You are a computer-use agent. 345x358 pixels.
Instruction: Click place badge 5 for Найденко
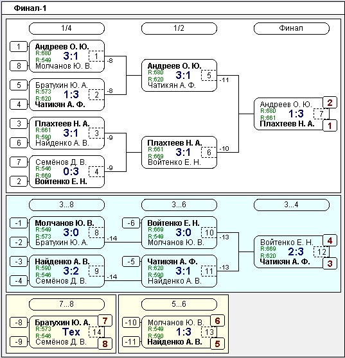click(x=217, y=344)
